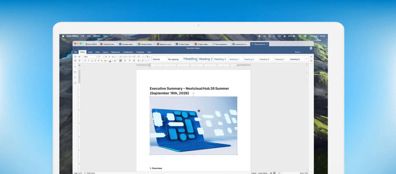396x174 pixels.
Task: Apply the Heading 5 style
Action: pos(251,59)
